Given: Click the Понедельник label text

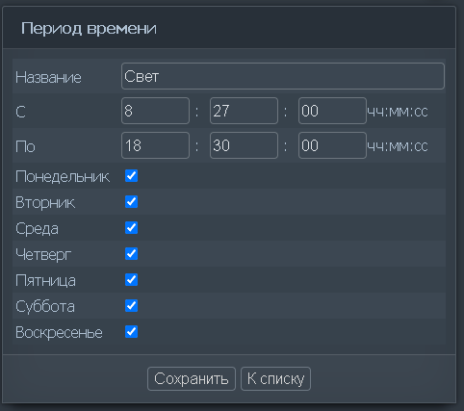Looking at the screenshot, I should [63, 177].
